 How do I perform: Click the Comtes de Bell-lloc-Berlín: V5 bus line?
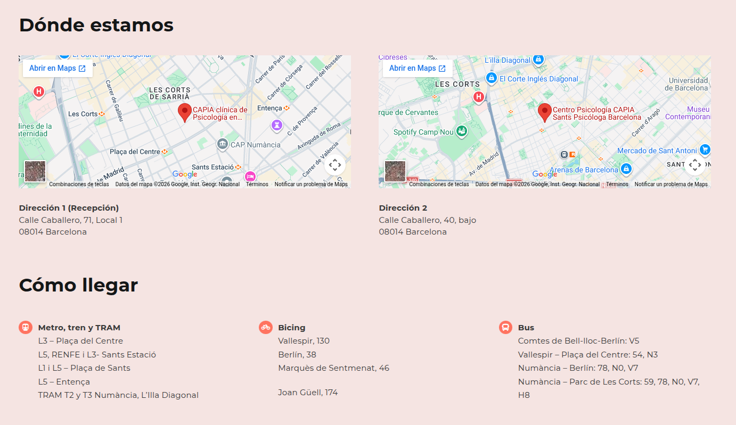579,341
